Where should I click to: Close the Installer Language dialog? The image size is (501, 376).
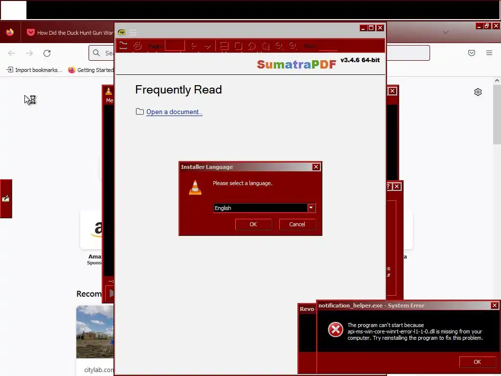click(316, 167)
